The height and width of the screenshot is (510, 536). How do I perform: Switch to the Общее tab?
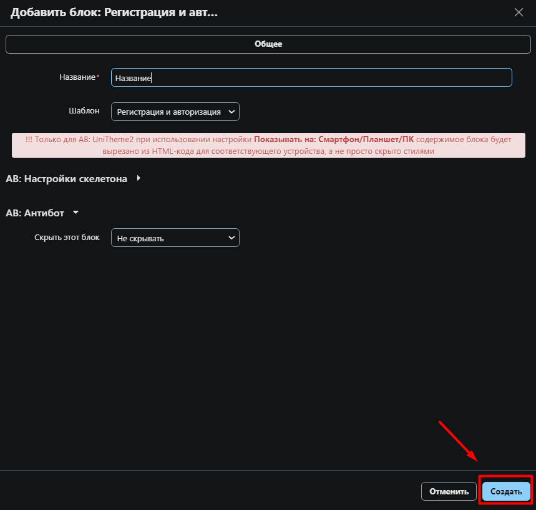click(x=268, y=44)
